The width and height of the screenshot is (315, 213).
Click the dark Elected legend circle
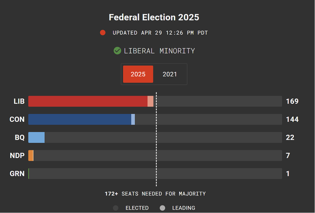116,208
